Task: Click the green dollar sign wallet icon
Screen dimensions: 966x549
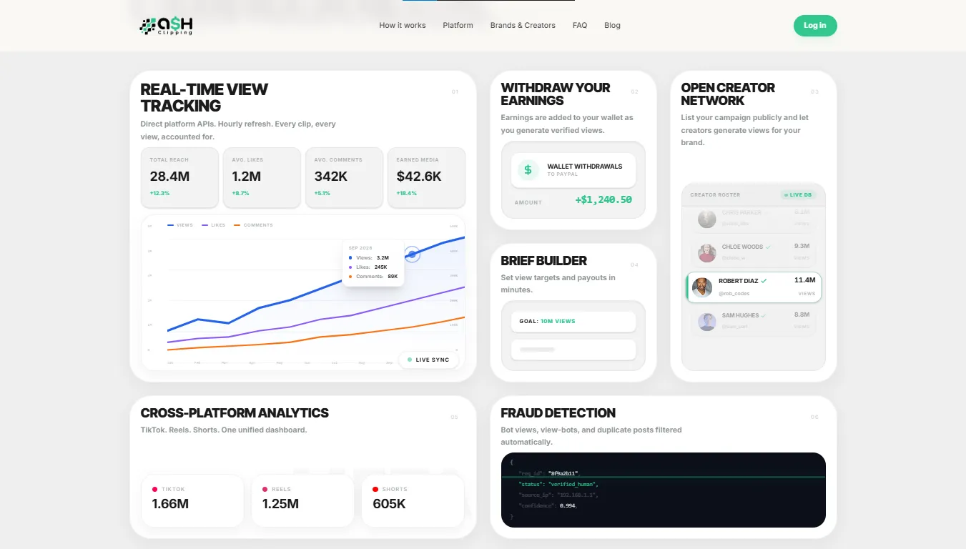Action: tap(528, 169)
